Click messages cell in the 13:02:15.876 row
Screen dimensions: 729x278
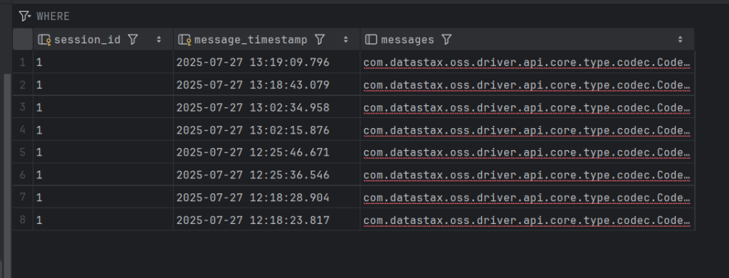pyautogui.click(x=528, y=130)
